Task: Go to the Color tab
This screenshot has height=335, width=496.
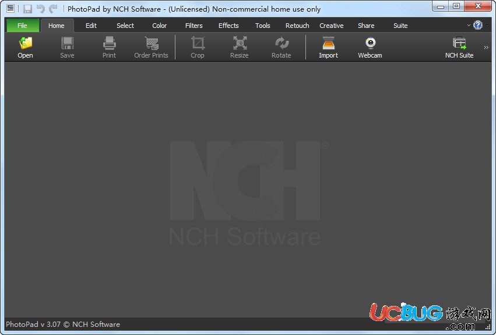Action: 160,26
